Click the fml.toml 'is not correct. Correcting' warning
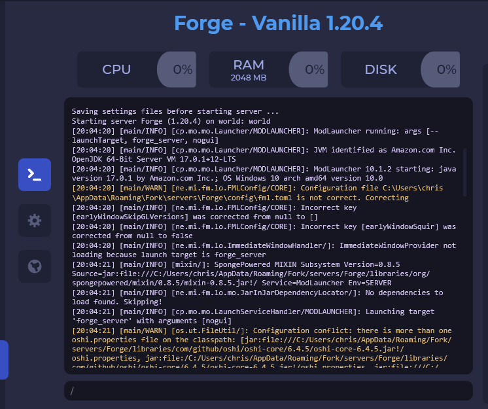This screenshot has height=409, width=488. coord(240,198)
